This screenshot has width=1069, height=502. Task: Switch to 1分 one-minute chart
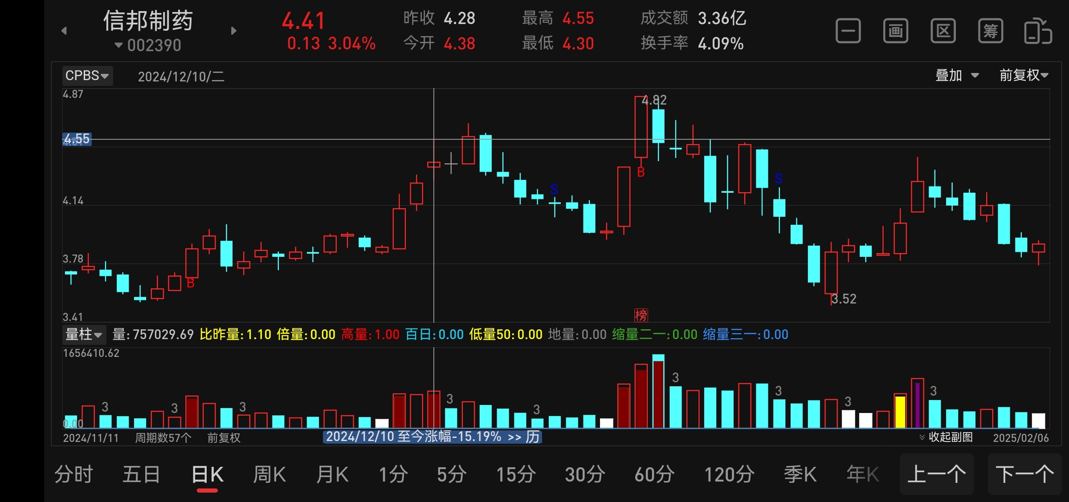pyautogui.click(x=393, y=474)
